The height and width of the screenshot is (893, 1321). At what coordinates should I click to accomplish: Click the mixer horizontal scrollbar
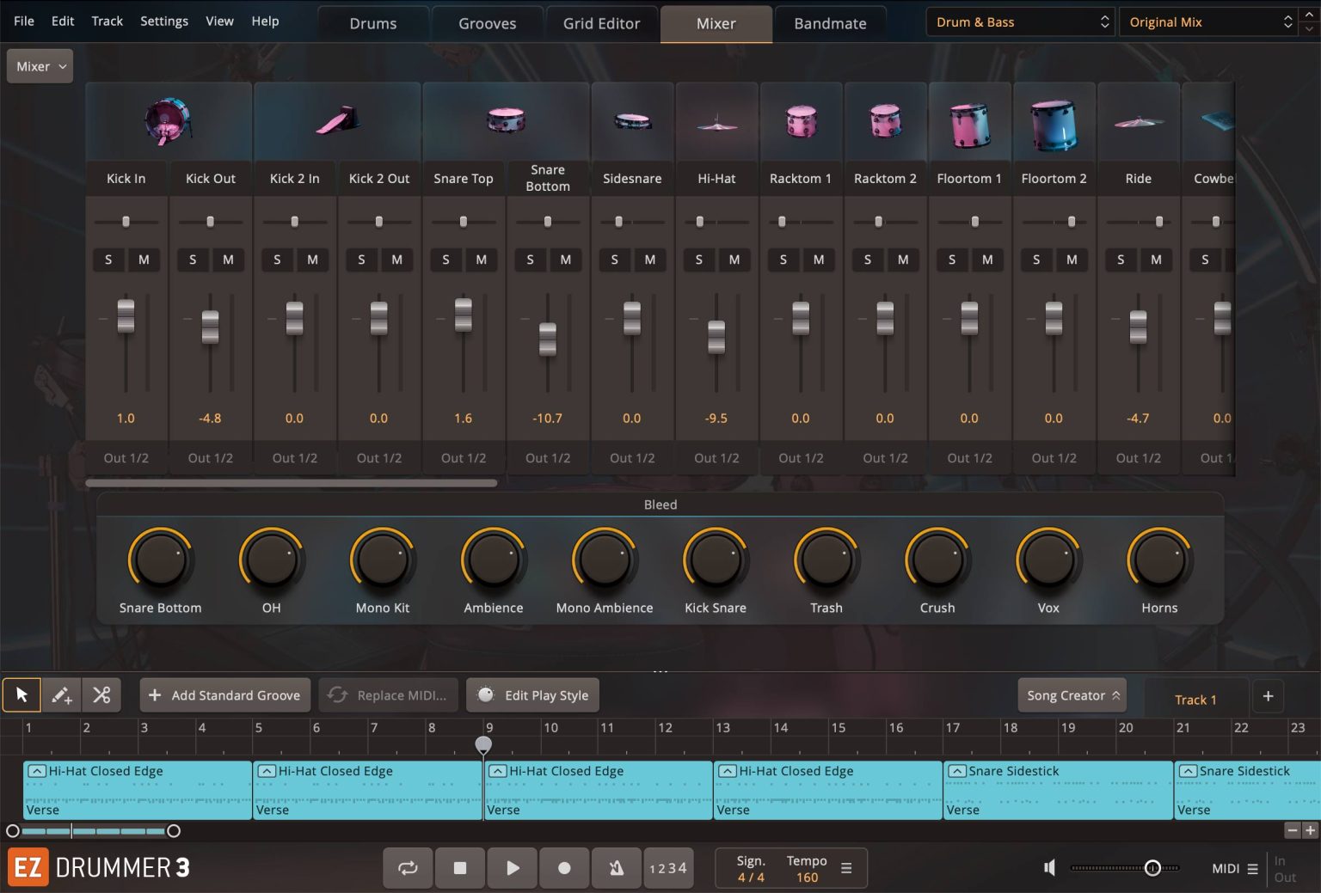click(292, 483)
